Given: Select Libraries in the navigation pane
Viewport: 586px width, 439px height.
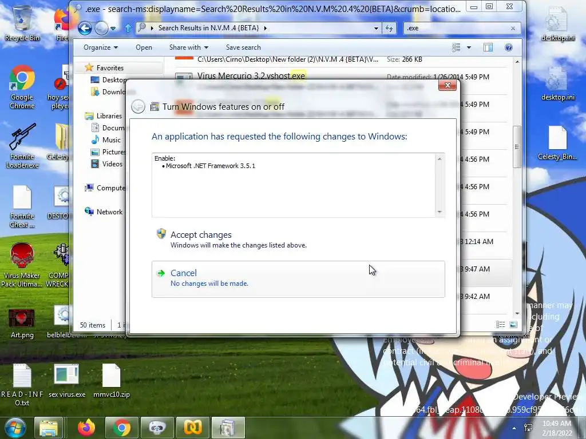Looking at the screenshot, I should coord(109,116).
